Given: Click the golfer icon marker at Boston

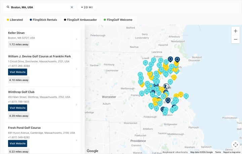Looking at the screenshot, I should click(166, 87).
